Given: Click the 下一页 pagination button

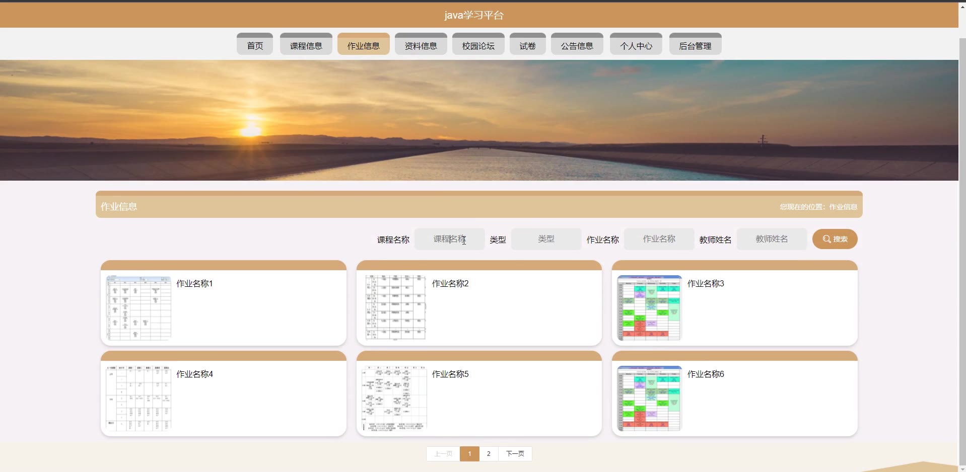Looking at the screenshot, I should [515, 453].
